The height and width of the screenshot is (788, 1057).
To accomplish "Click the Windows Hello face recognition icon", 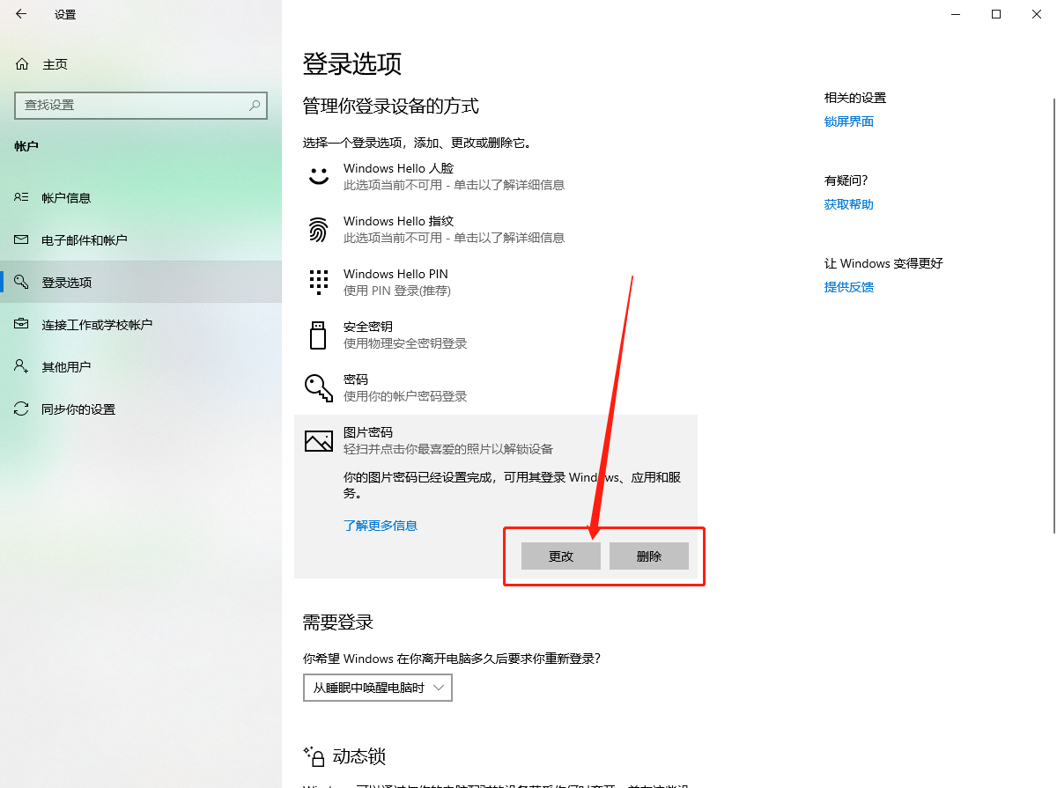I will (x=318, y=175).
